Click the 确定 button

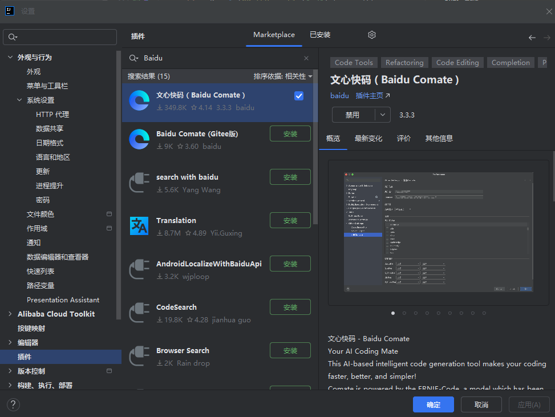coord(434,404)
